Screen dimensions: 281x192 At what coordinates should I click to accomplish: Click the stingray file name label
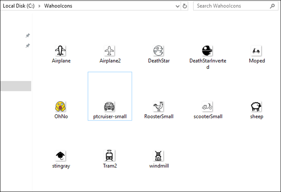(61, 166)
